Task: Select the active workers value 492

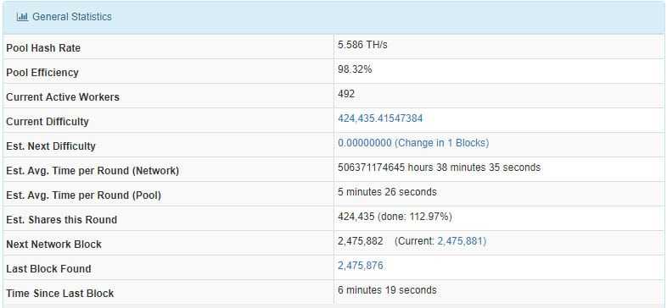Action: [346, 94]
